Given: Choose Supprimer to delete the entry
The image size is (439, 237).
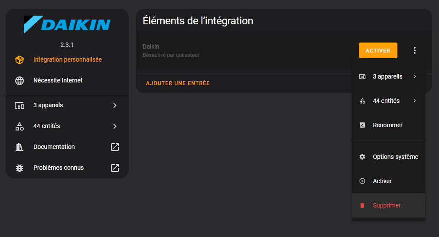Looking at the screenshot, I should click(x=388, y=205).
